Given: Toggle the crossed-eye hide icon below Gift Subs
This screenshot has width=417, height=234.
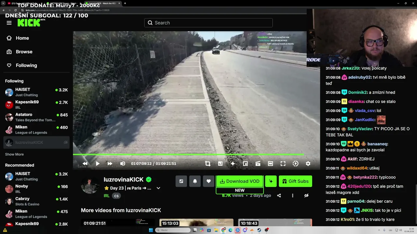Looking at the screenshot, I should pyautogui.click(x=306, y=196).
